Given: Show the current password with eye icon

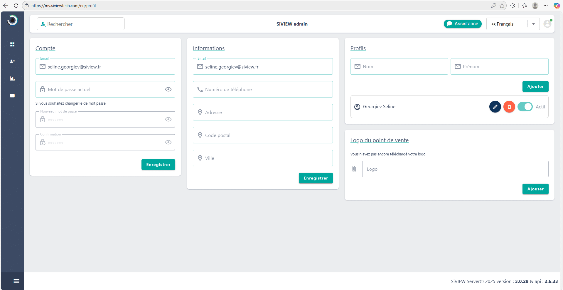Looking at the screenshot, I should [x=168, y=89].
